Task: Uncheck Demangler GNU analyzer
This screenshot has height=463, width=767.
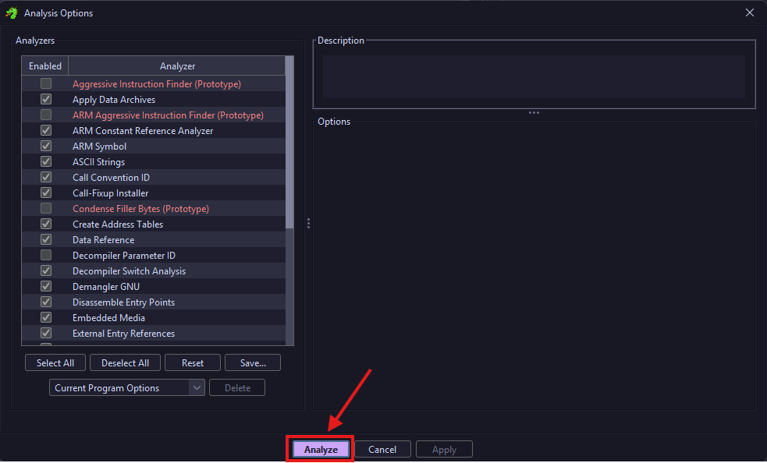Action: click(46, 286)
